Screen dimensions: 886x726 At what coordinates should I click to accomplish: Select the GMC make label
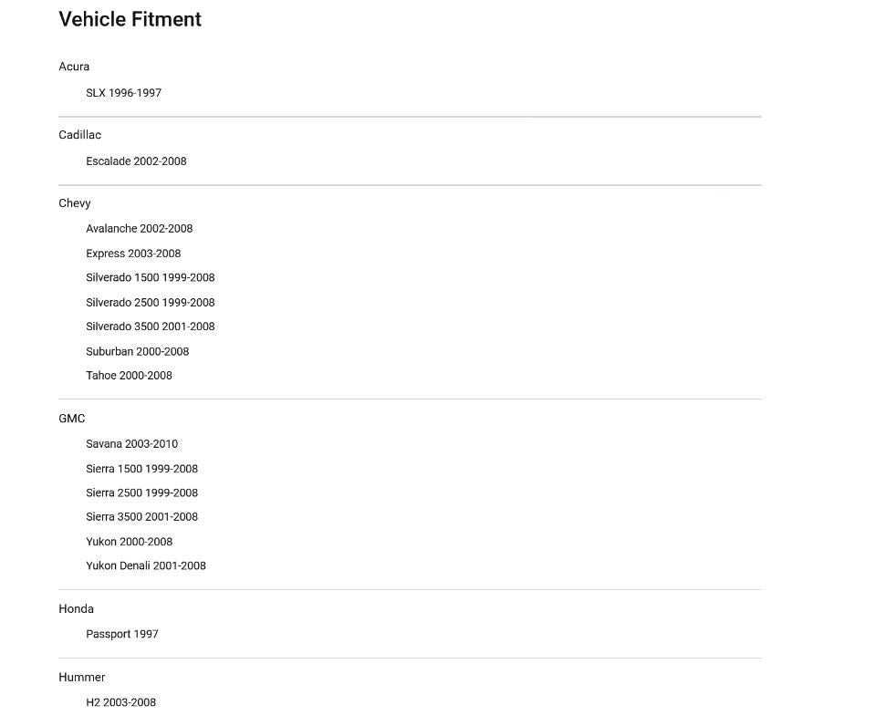pyautogui.click(x=71, y=419)
